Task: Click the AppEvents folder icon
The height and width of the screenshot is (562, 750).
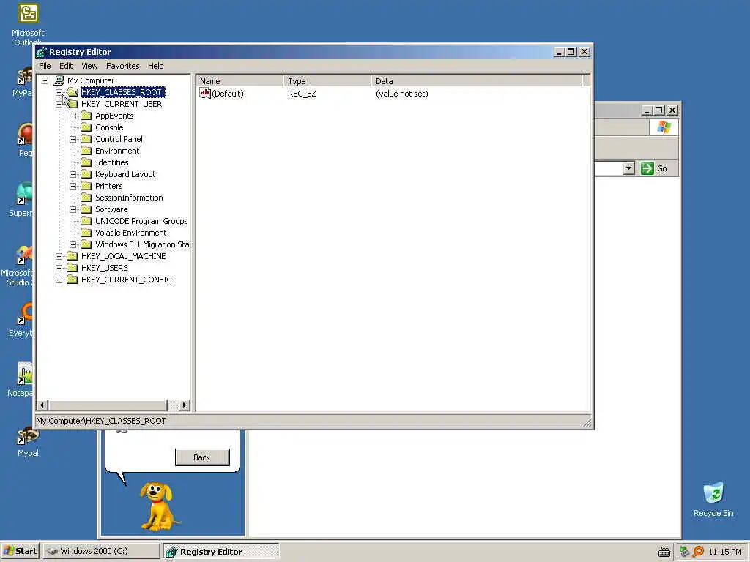Action: (86, 116)
